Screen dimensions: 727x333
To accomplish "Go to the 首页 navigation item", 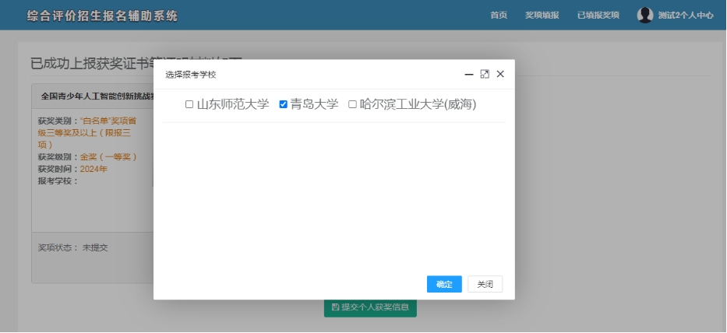I will (x=499, y=15).
